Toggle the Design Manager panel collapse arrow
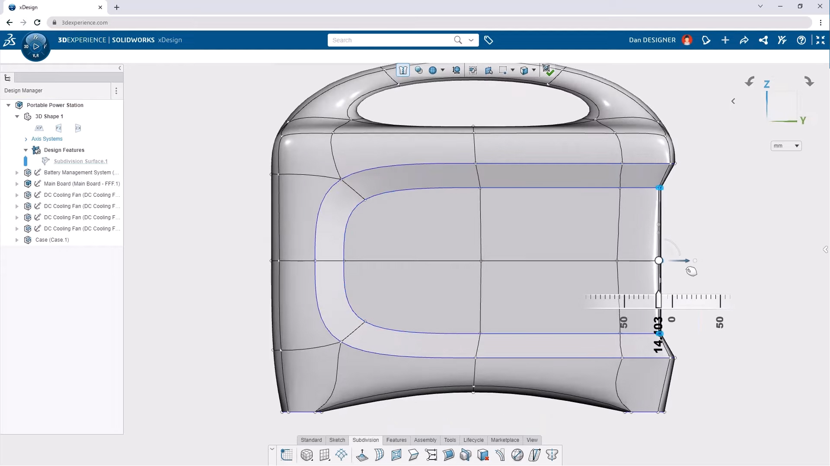 coord(120,68)
